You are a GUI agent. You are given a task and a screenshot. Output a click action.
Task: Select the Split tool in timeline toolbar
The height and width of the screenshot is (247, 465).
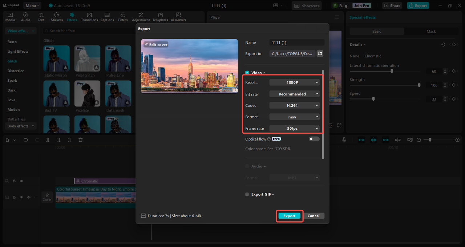48,140
